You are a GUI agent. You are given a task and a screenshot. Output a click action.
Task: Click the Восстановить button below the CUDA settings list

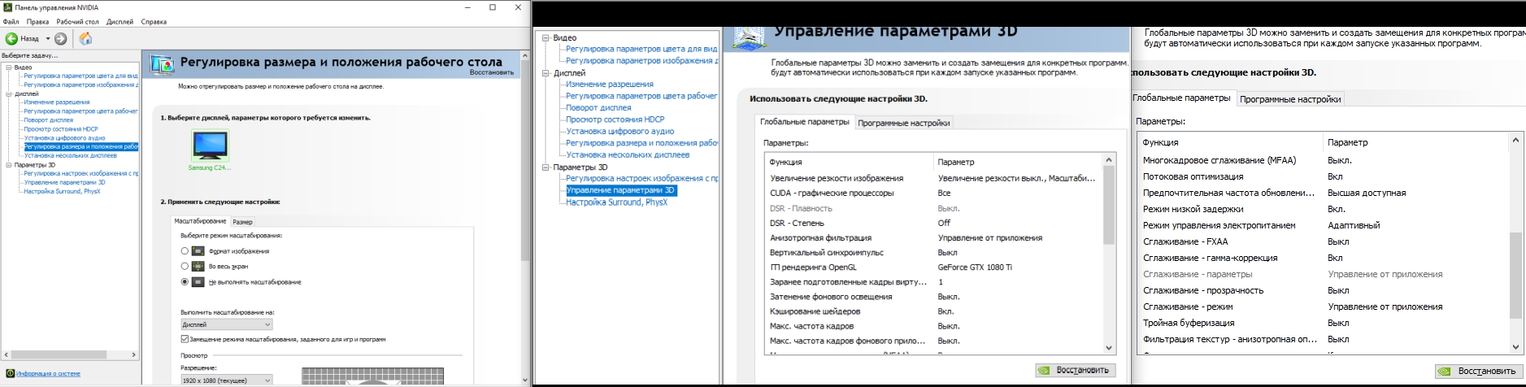point(1075,370)
